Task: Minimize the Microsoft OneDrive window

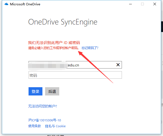Action: 130,4
